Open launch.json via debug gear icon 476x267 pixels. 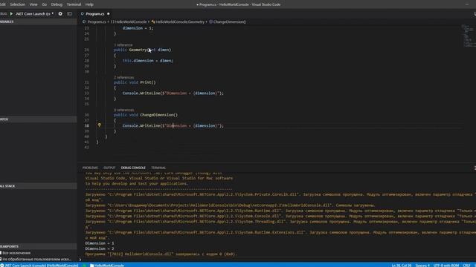tap(60, 13)
